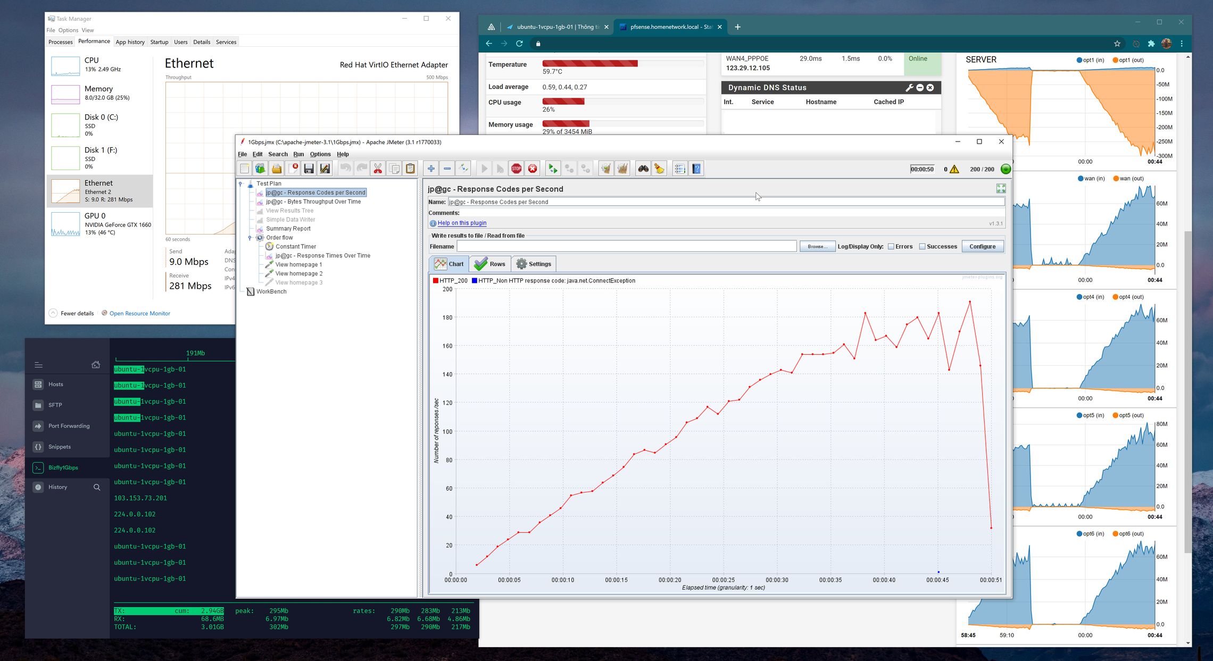1213x661 pixels.
Task: Open JMeter Search menu
Action: pyautogui.click(x=278, y=154)
